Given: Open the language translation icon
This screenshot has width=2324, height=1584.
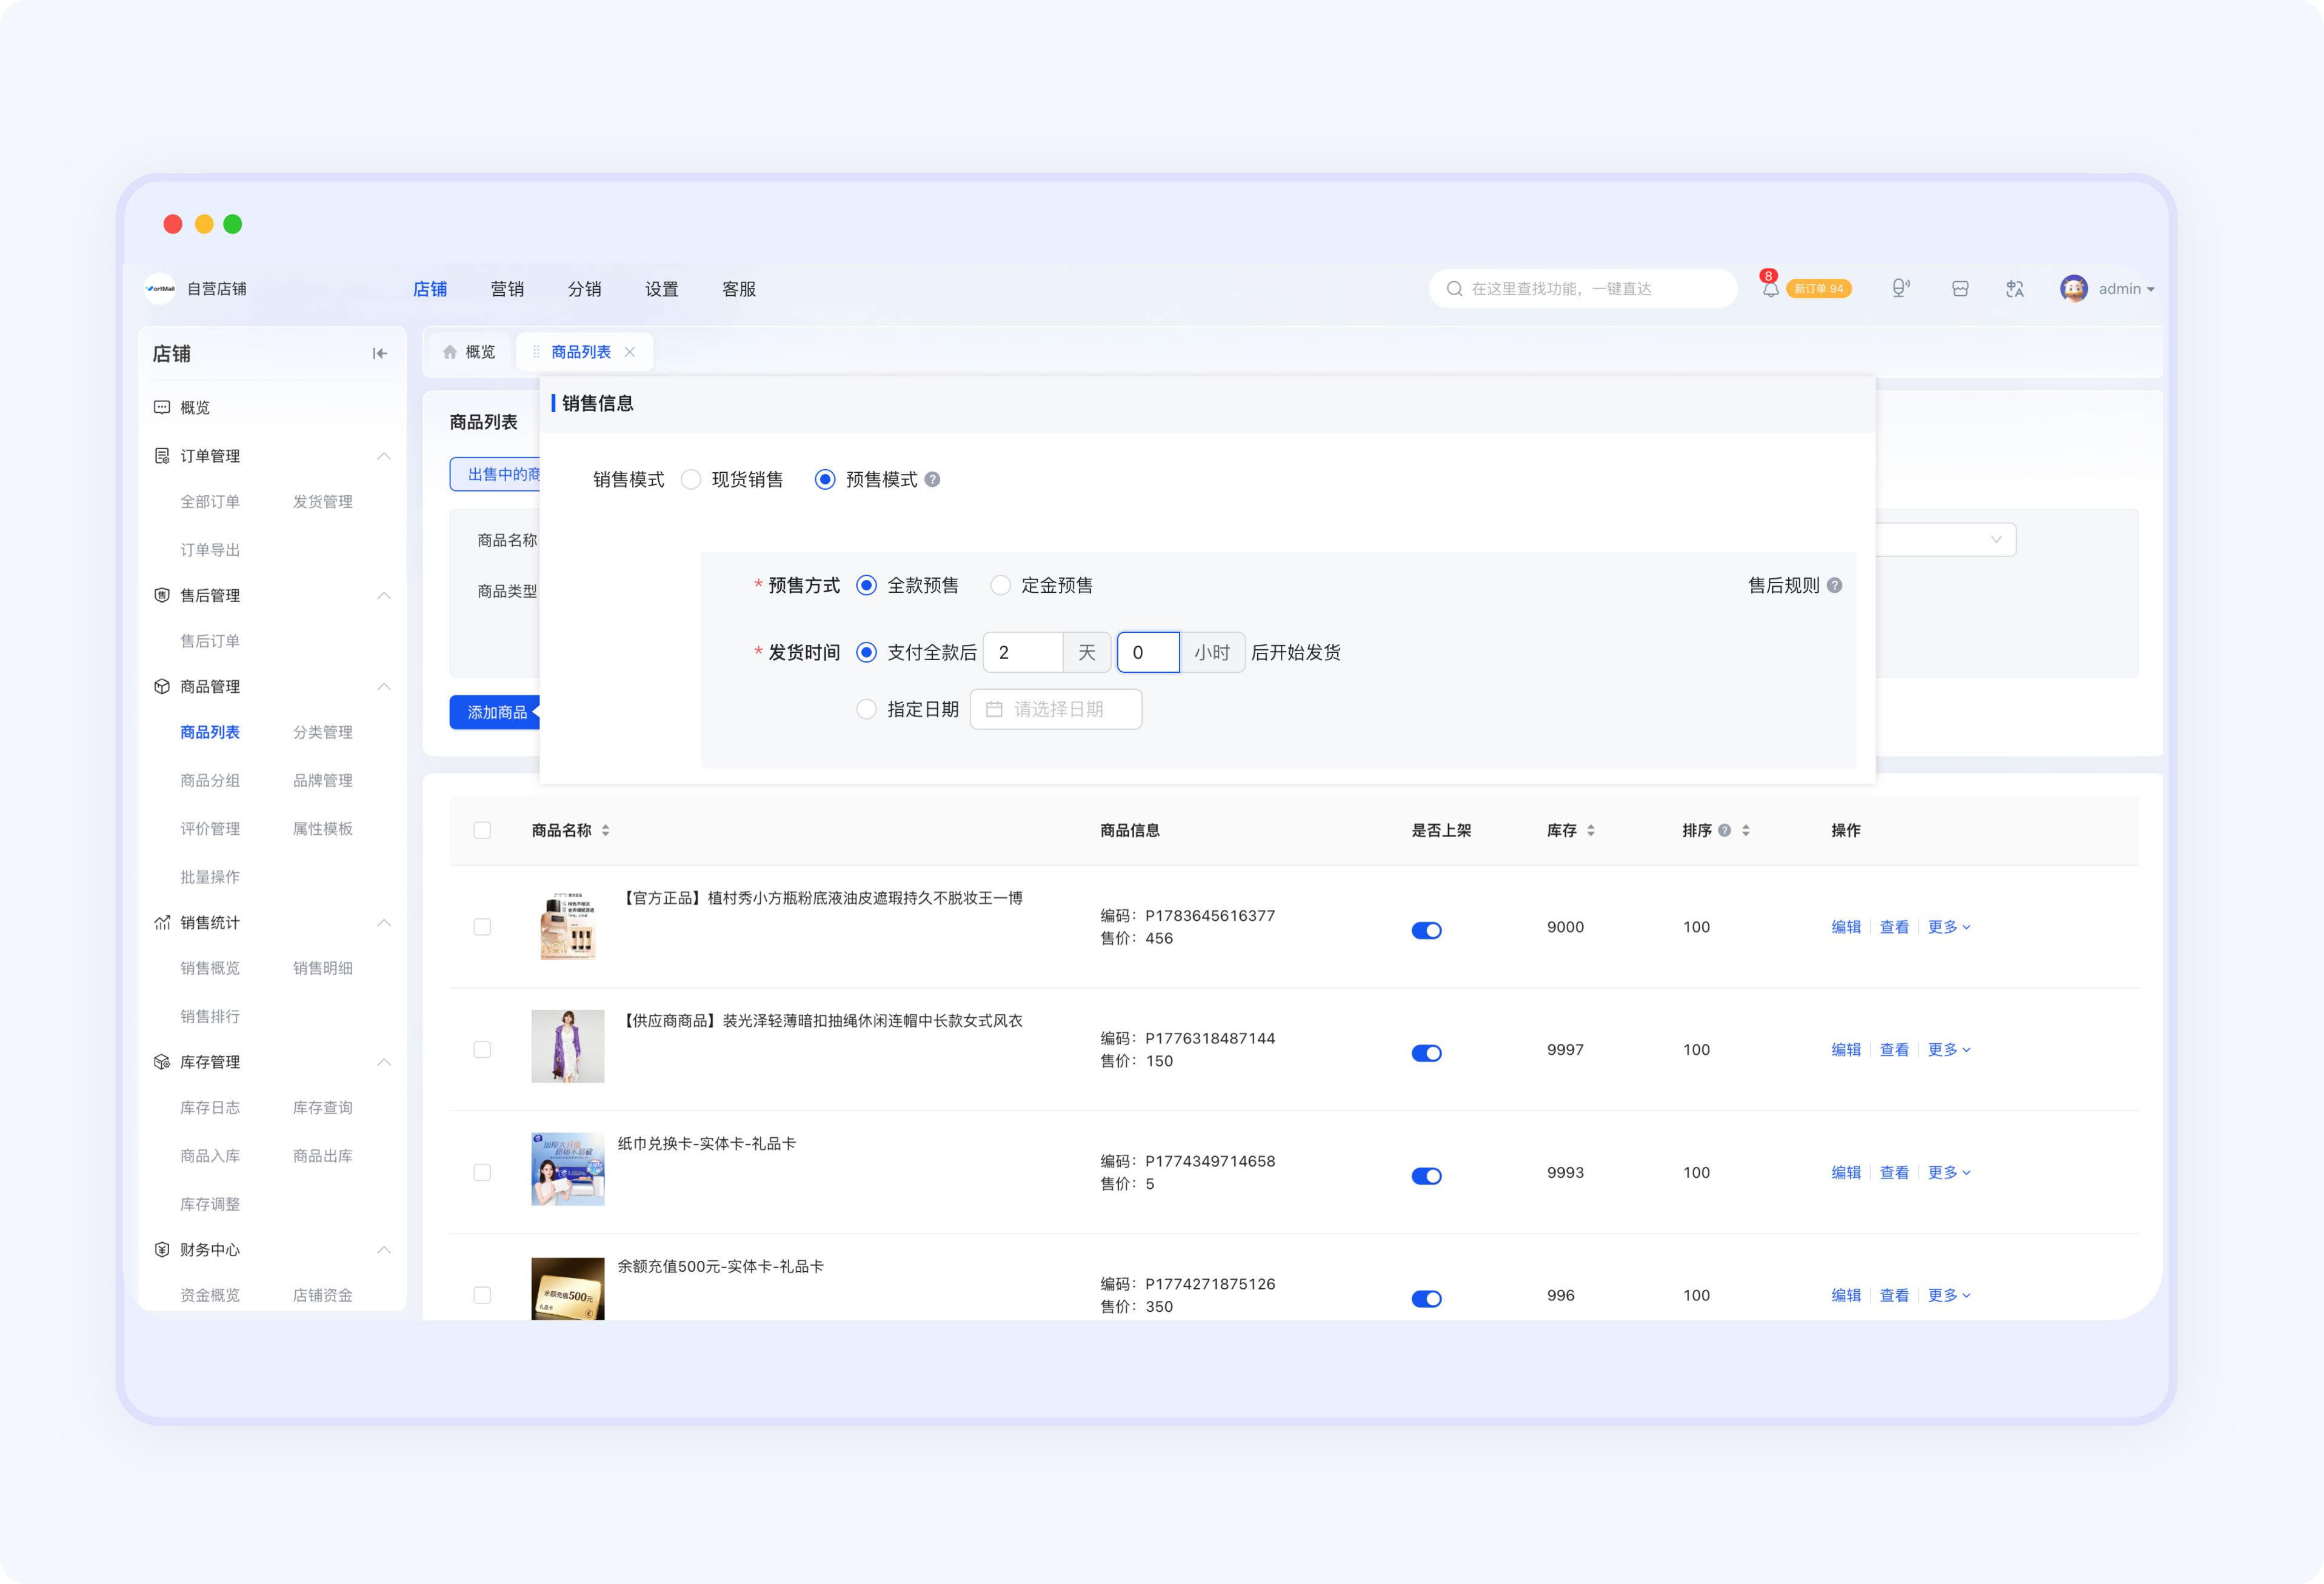Looking at the screenshot, I should pos(2014,289).
